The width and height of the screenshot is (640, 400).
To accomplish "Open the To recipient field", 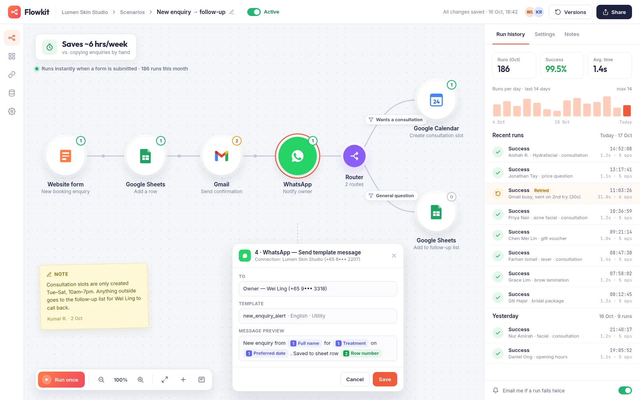I will [318, 289].
